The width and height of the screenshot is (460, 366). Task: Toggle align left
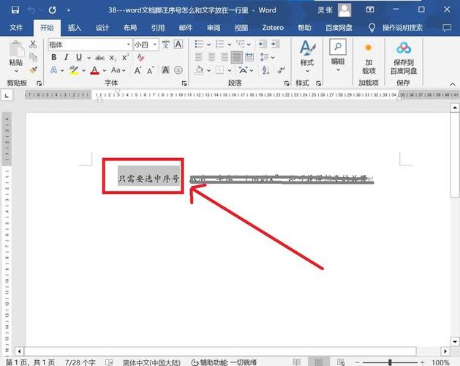coord(199,57)
